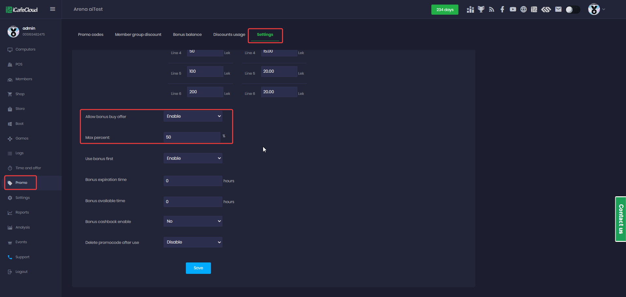626x297 pixels.
Task: Click the globe website icon
Action: point(523,9)
